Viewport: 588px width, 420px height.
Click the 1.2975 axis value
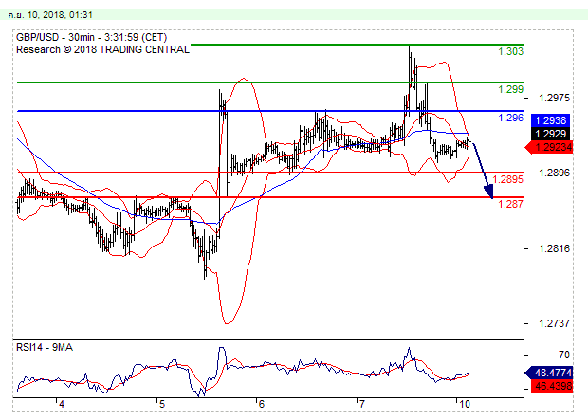point(554,99)
